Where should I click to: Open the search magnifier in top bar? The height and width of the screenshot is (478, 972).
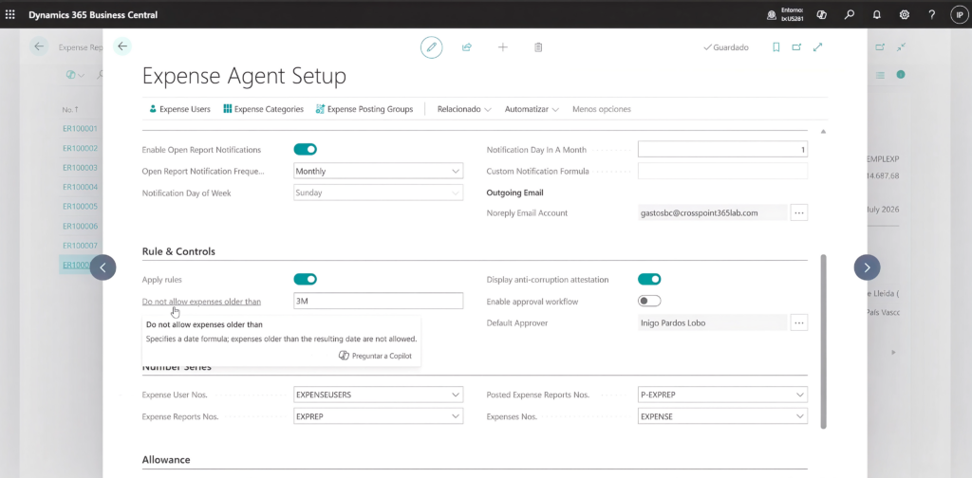coord(850,14)
